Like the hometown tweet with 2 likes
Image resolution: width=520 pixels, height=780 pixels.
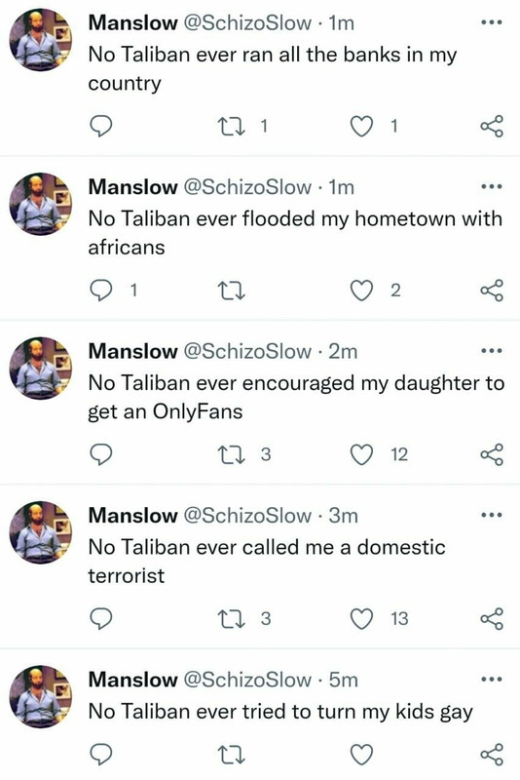click(361, 291)
